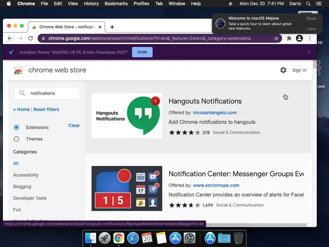
Task: Click Later on macOS Mojave notification
Action: 311,29
